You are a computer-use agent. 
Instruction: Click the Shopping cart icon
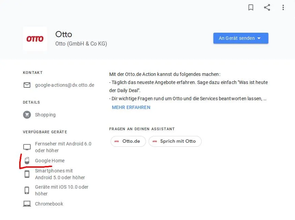[27, 115]
